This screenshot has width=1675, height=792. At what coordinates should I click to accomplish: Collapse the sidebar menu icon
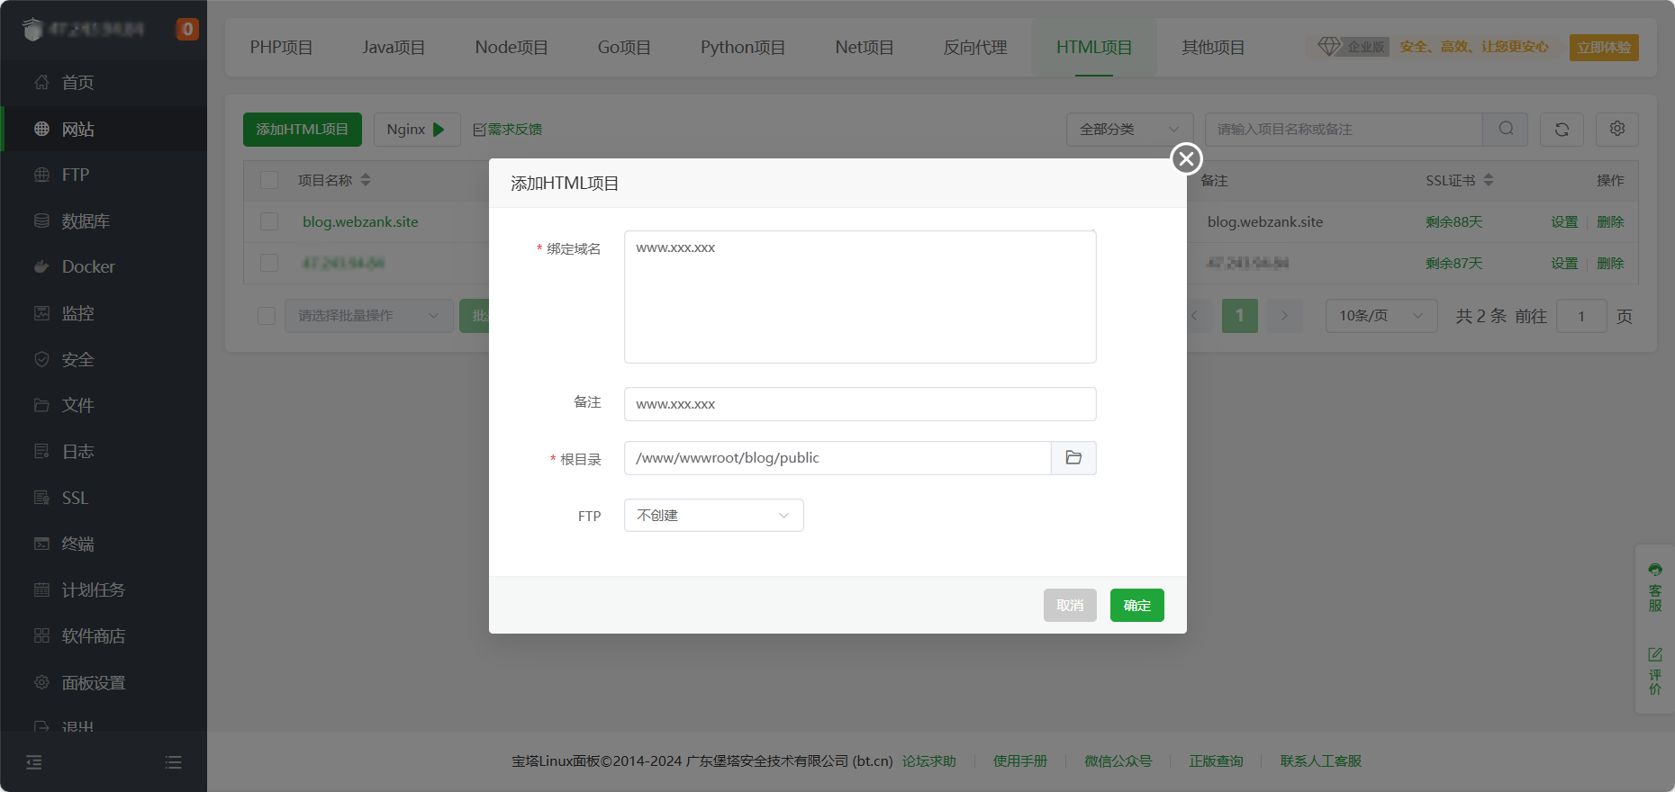point(33,762)
